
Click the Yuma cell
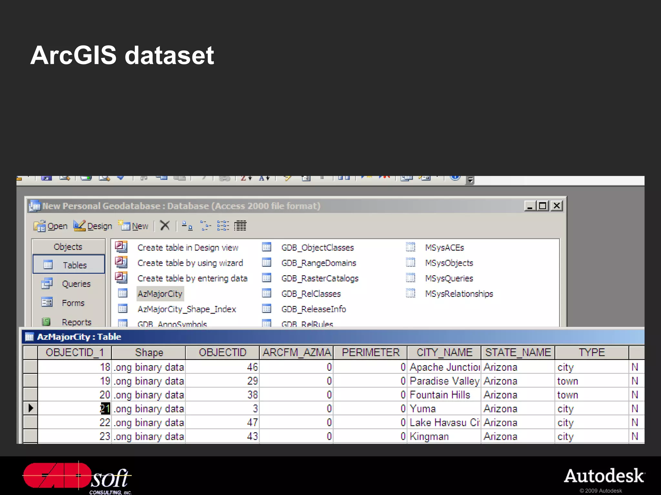444,409
